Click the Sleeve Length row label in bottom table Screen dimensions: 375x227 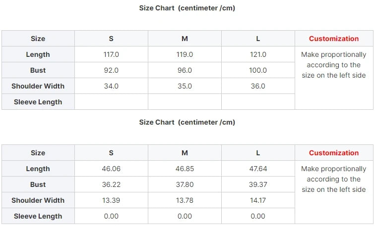[38, 216]
